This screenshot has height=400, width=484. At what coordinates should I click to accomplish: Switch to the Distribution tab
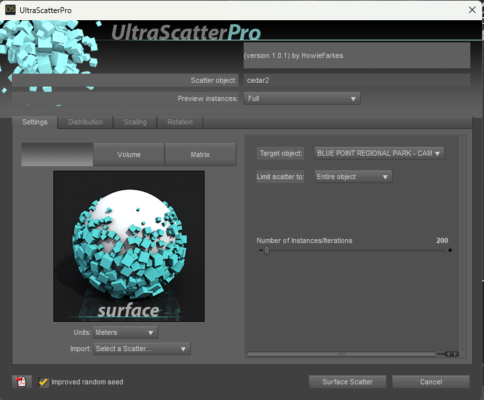(85, 122)
